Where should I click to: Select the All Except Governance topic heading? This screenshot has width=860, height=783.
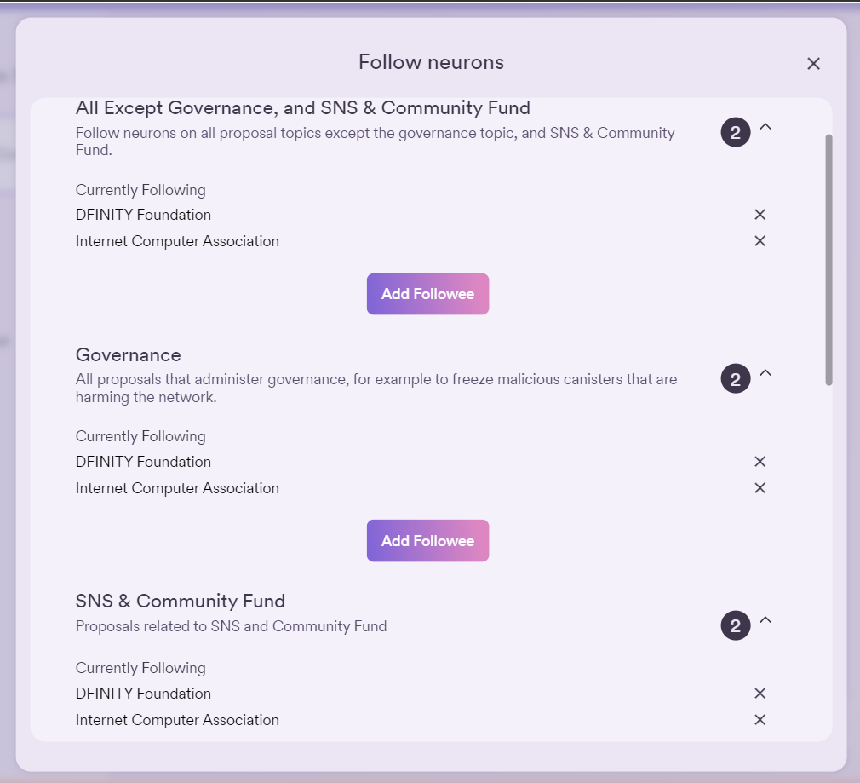[x=302, y=108]
